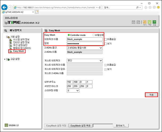Select 비활성화 radio button

click(x=93, y=35)
